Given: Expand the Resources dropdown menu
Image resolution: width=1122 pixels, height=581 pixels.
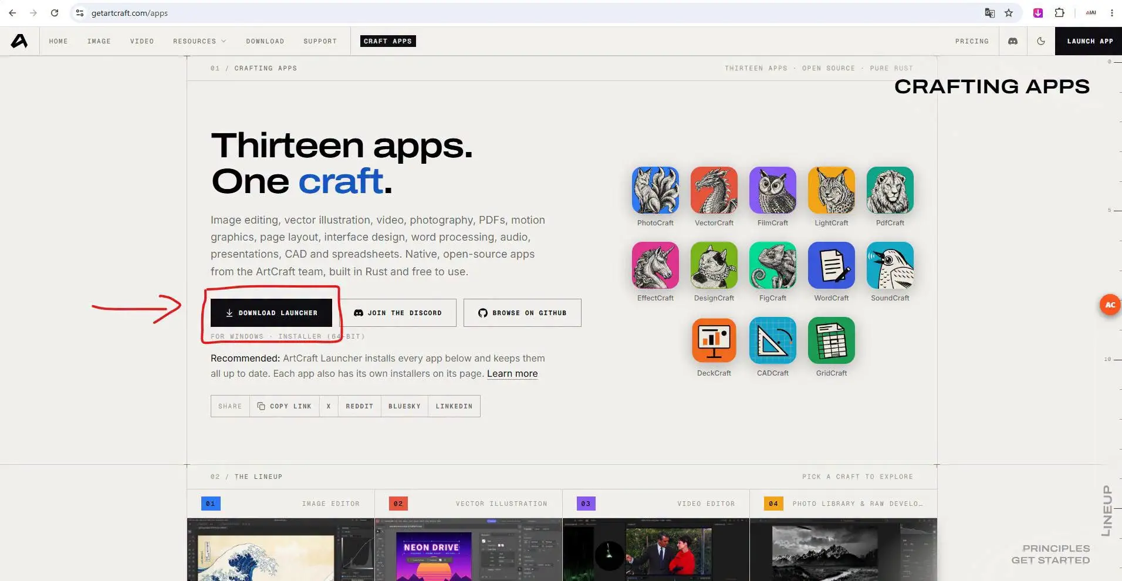Looking at the screenshot, I should 200,41.
